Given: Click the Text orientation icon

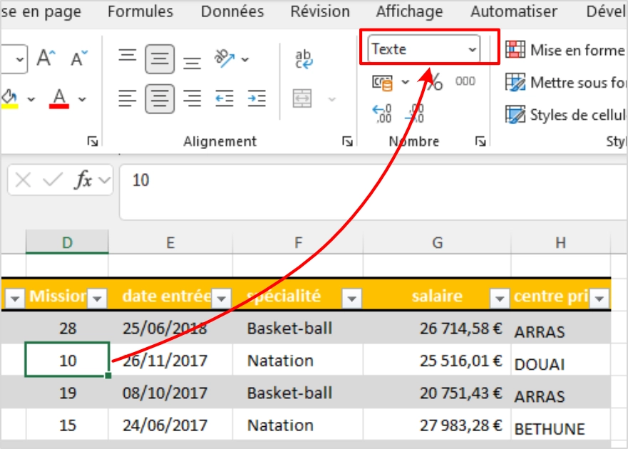Looking at the screenshot, I should (223, 58).
